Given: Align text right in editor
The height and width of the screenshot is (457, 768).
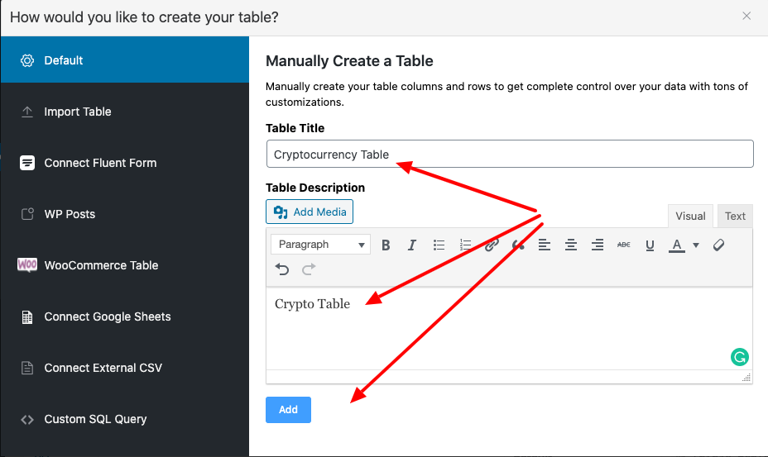Looking at the screenshot, I should point(597,245).
